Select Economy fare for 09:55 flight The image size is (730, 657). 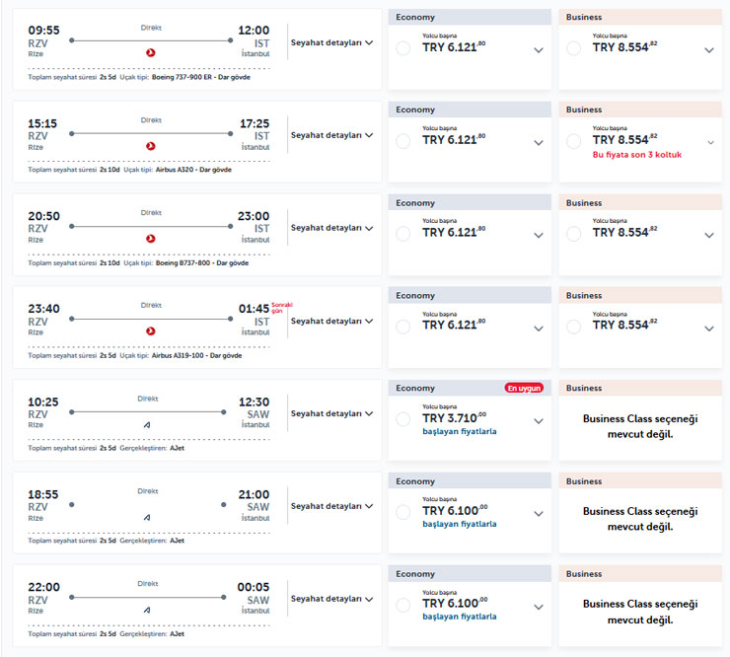[402, 48]
